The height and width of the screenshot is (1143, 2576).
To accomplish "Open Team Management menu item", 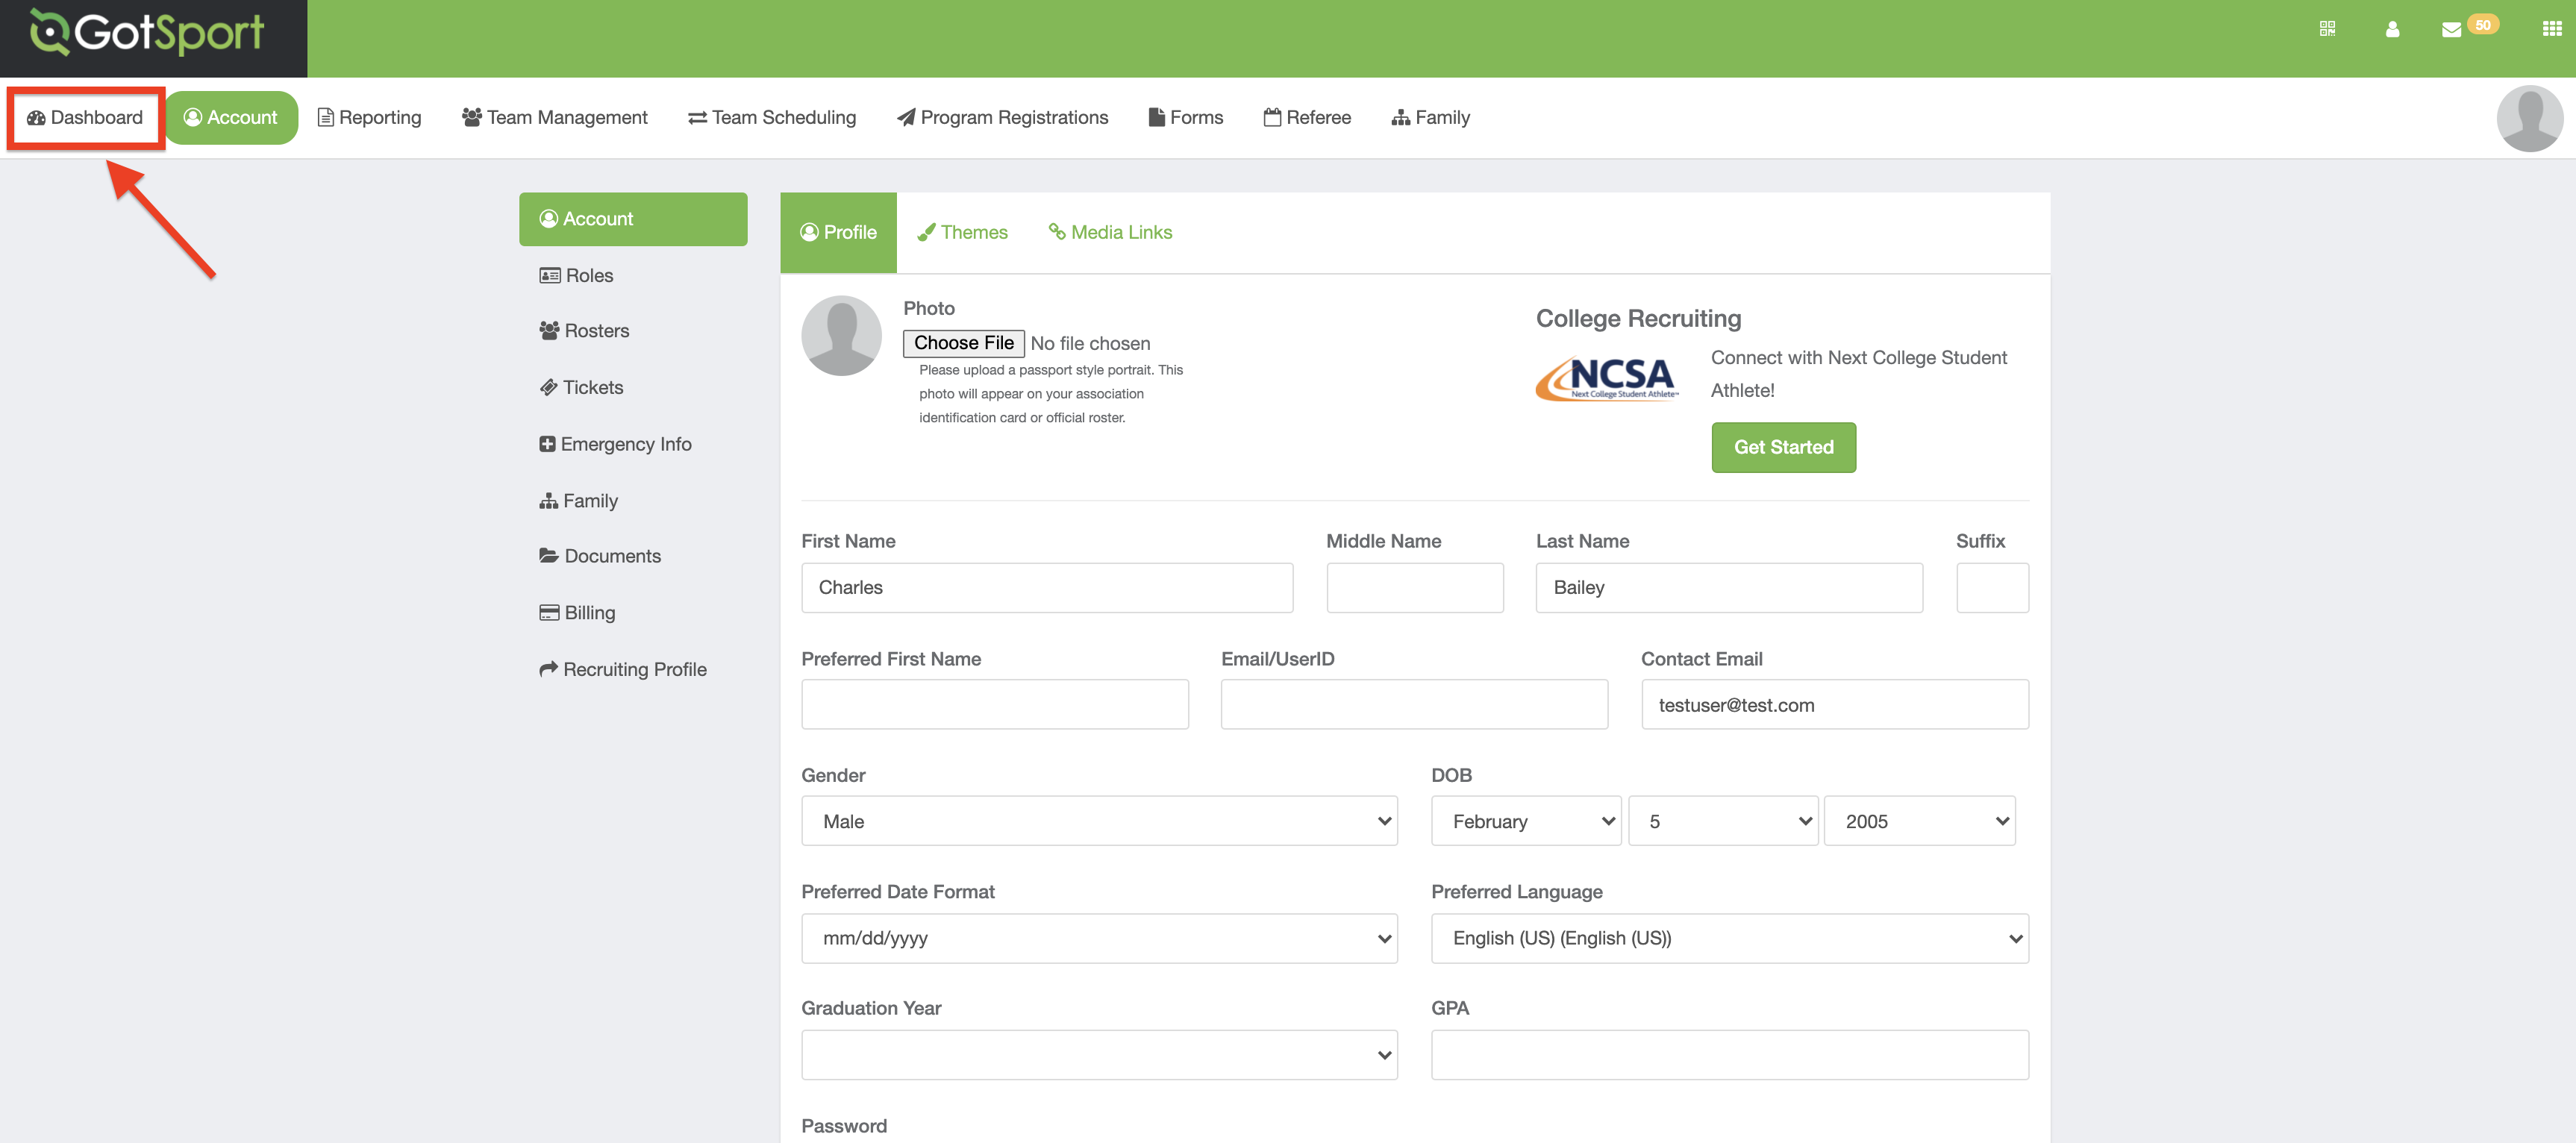I will tap(555, 117).
